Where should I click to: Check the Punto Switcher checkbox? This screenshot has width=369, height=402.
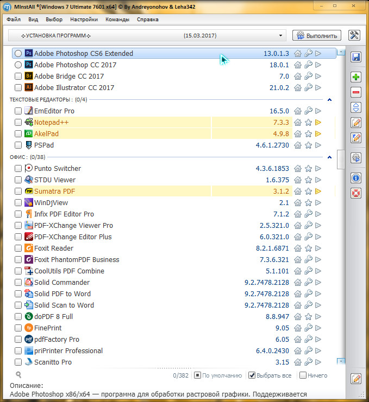pos(18,168)
